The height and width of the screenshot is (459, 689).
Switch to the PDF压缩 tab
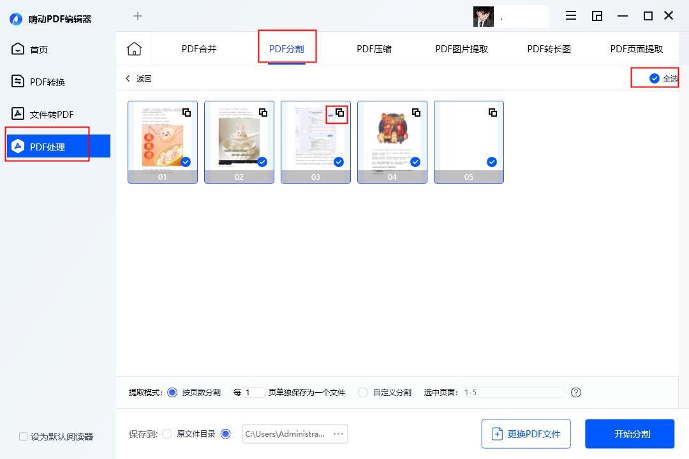374,47
